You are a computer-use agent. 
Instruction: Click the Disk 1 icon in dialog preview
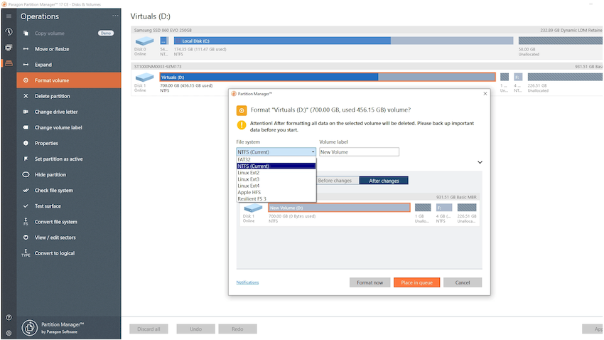(253, 208)
